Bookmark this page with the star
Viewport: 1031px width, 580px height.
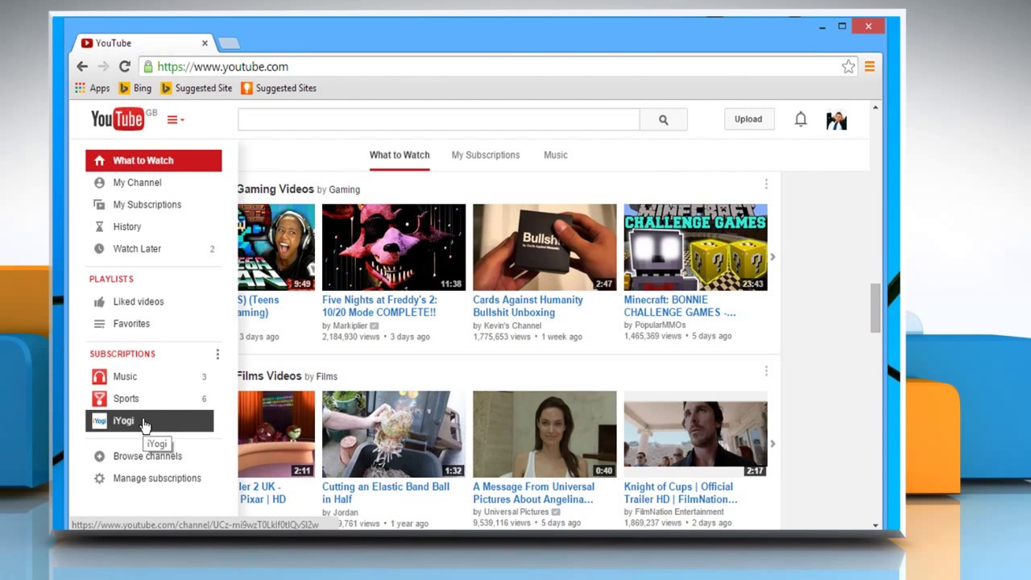click(x=848, y=67)
